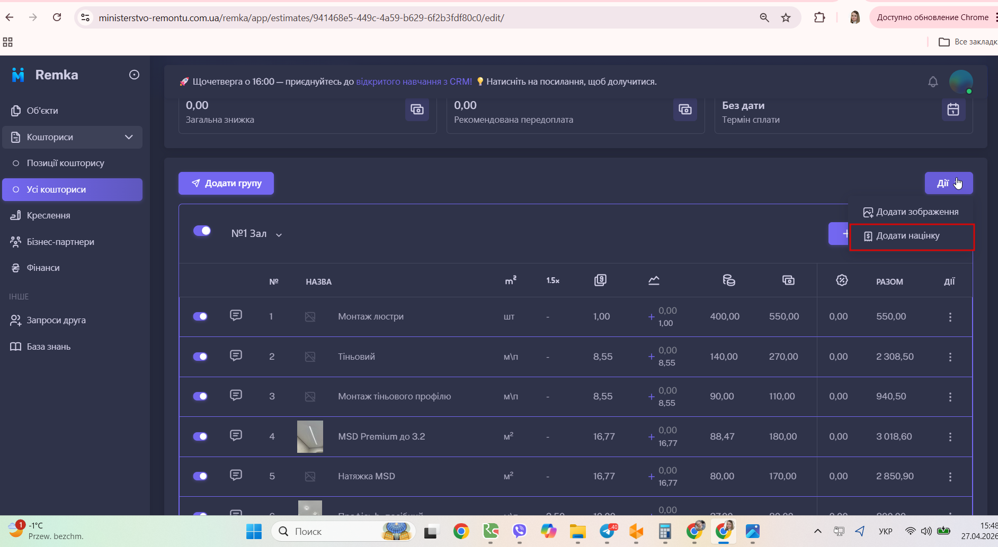Open Запроси друга in sidebar
The height and width of the screenshot is (547, 998).
tap(72, 320)
